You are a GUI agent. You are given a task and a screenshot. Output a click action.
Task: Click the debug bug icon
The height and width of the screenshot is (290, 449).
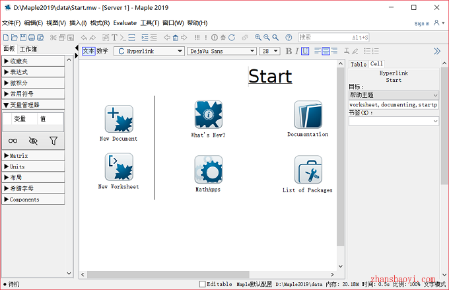223,38
